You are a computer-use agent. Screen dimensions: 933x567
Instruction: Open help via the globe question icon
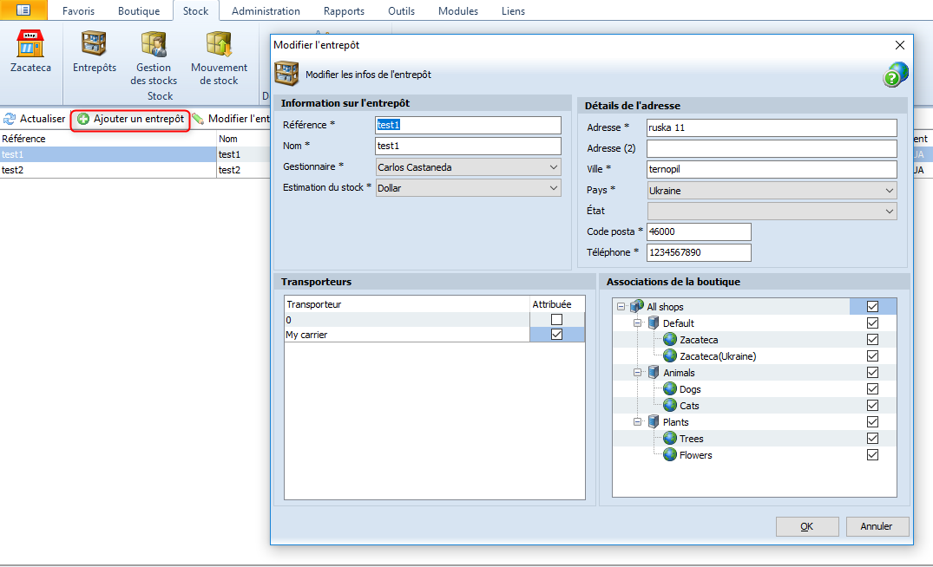(x=896, y=75)
